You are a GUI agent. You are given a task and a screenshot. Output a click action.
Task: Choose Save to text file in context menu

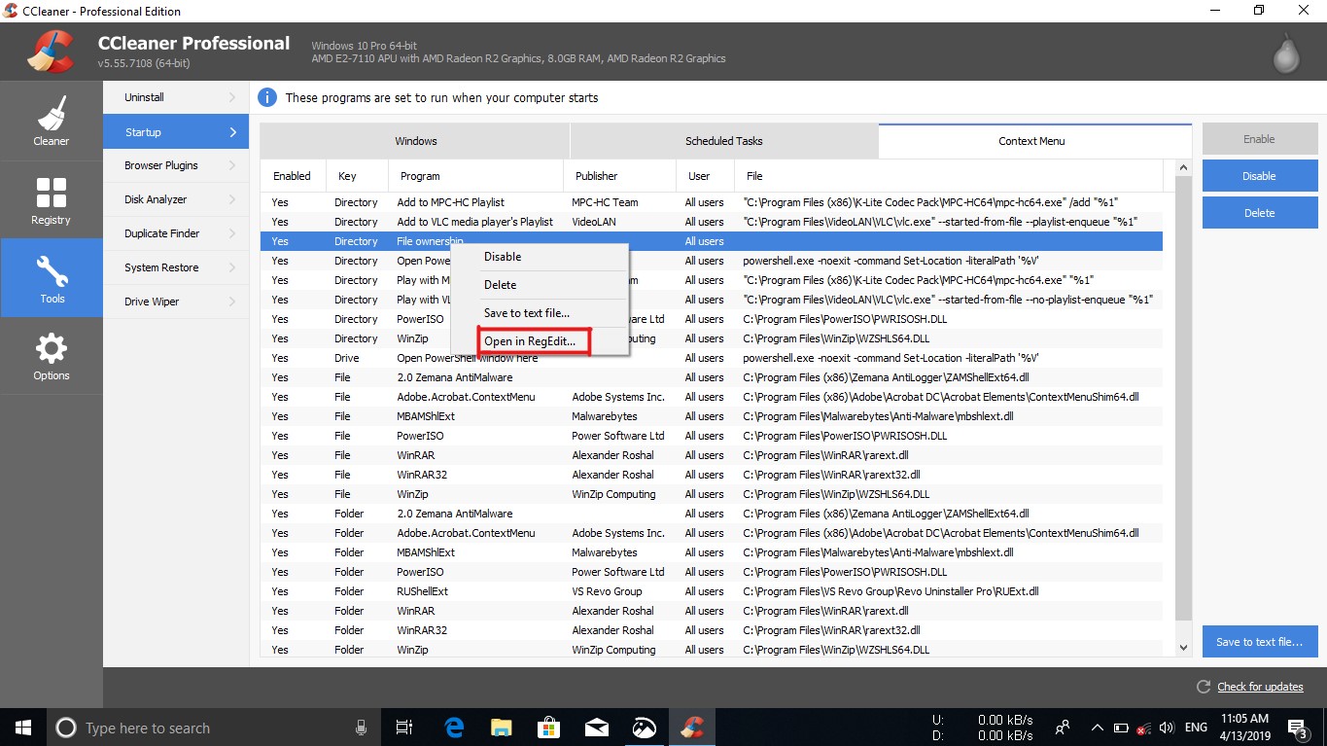541,313
